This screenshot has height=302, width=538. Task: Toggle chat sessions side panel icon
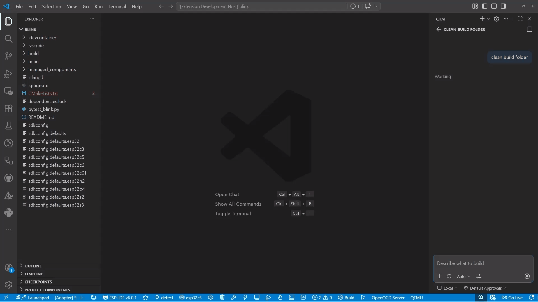click(529, 29)
